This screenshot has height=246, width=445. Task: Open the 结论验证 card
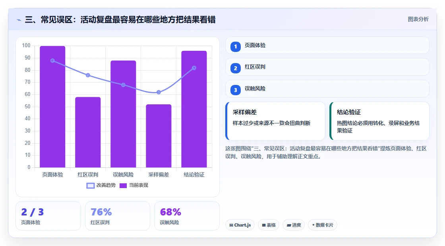click(x=379, y=121)
